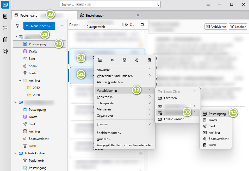Delete the message via the trash icon
Screen dimensions: 249x171
click(x=149, y=60)
